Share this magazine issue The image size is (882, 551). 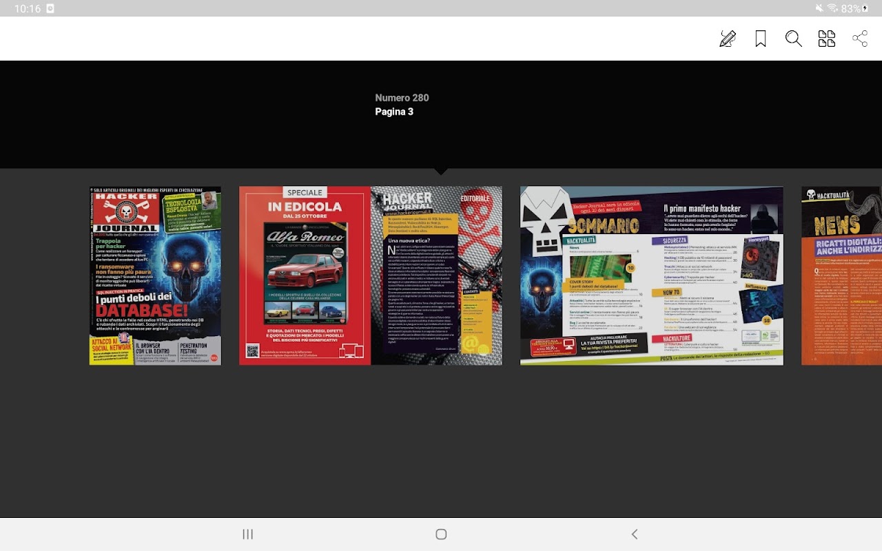click(x=860, y=39)
